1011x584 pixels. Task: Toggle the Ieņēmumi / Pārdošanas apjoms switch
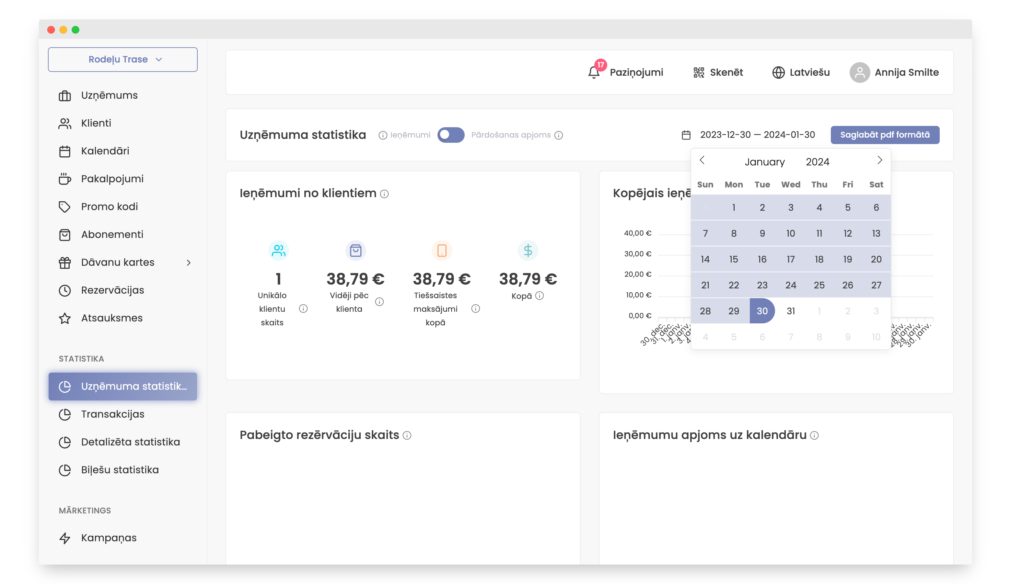click(x=450, y=135)
